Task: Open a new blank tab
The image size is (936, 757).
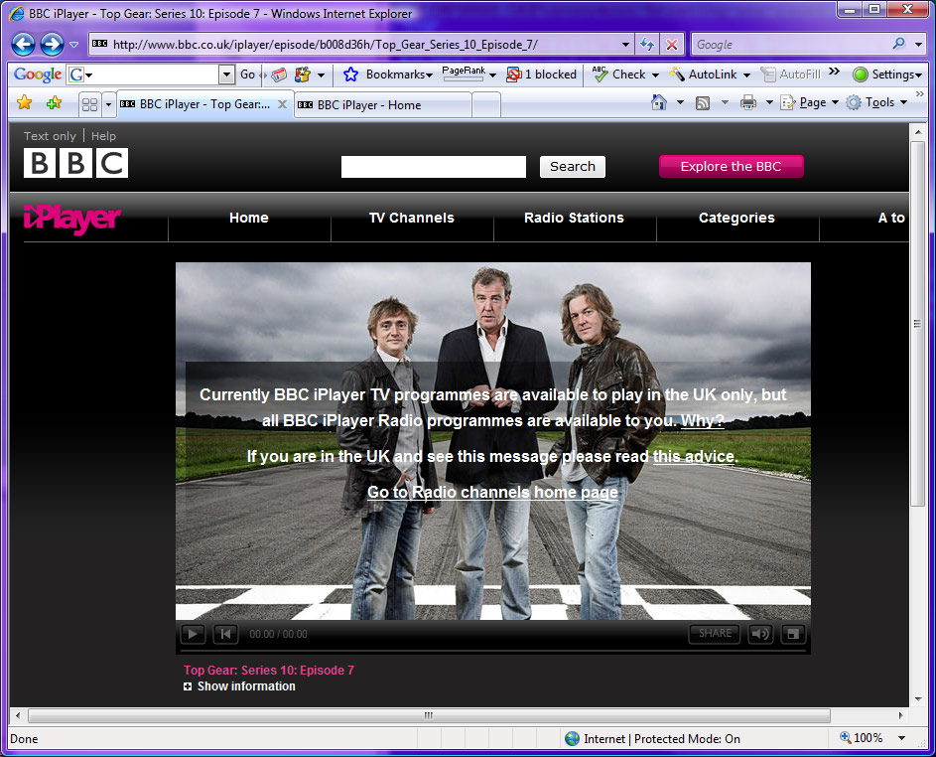Action: coord(486,105)
